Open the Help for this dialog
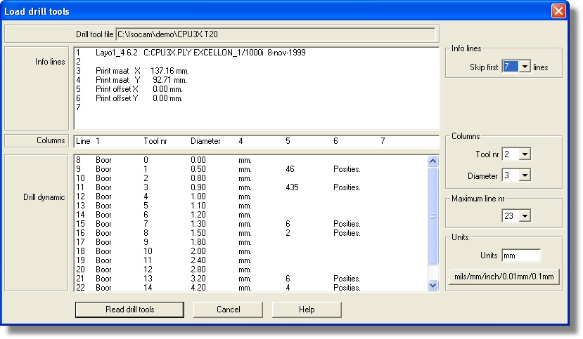 tap(307, 310)
